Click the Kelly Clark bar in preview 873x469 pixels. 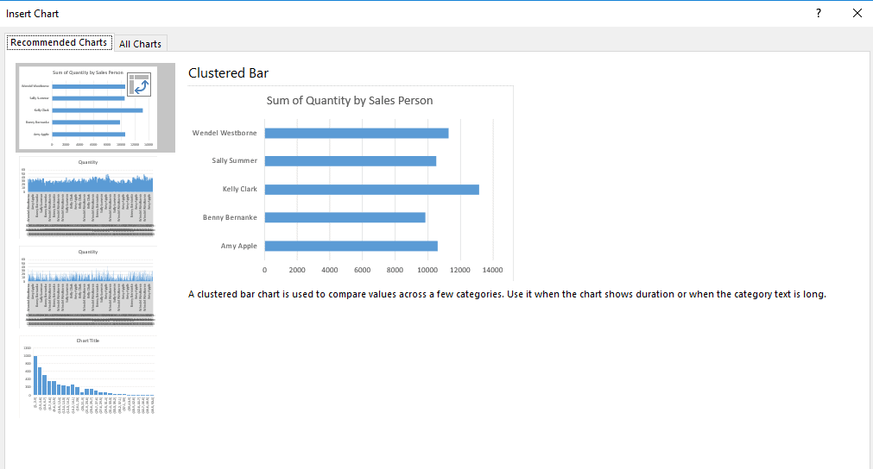coord(371,190)
